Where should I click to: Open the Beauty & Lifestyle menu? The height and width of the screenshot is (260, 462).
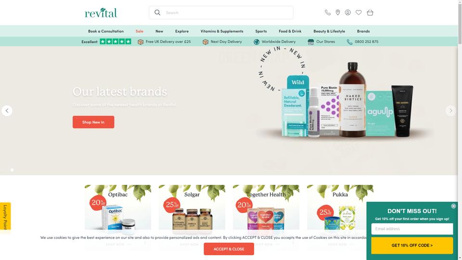tap(329, 31)
